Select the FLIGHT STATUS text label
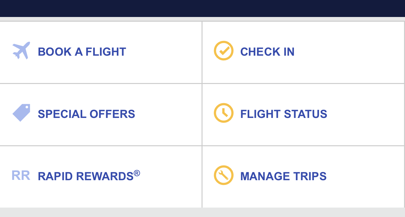The width and height of the screenshot is (405, 217). [283, 114]
